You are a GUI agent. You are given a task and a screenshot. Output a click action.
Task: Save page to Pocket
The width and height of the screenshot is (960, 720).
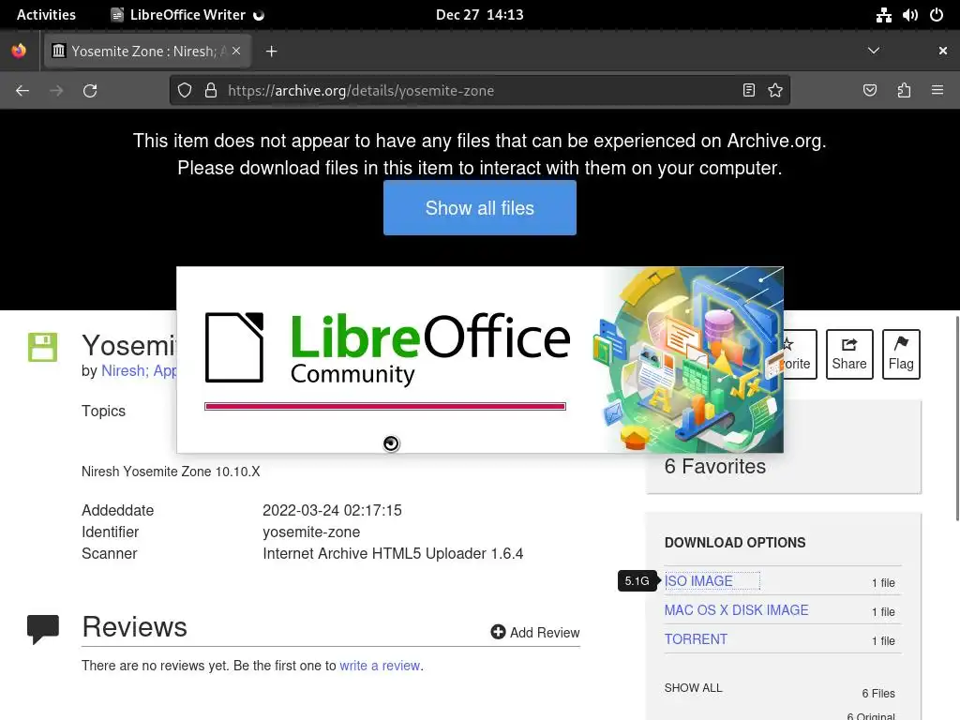(869, 91)
